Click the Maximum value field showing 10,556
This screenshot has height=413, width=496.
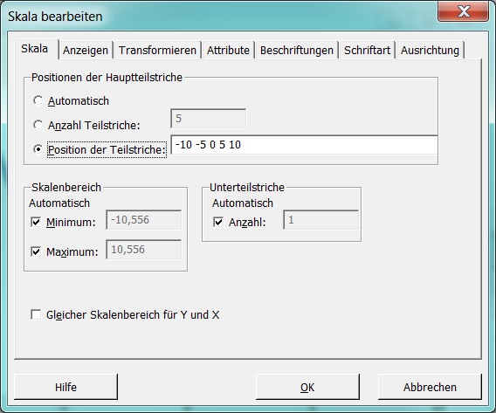click(x=144, y=250)
